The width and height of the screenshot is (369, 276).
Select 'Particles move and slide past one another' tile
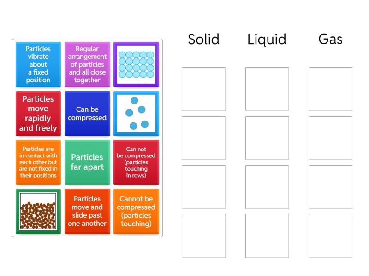tap(87, 211)
